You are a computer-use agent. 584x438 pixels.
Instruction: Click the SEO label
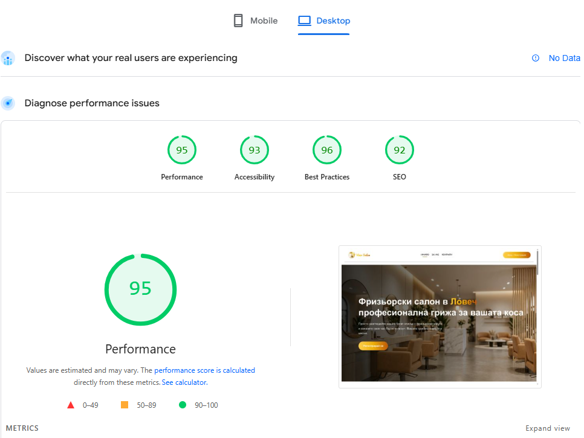click(x=399, y=177)
